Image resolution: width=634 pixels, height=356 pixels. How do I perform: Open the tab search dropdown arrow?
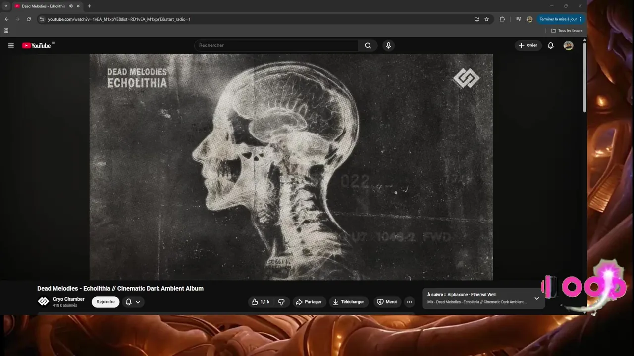click(6, 6)
